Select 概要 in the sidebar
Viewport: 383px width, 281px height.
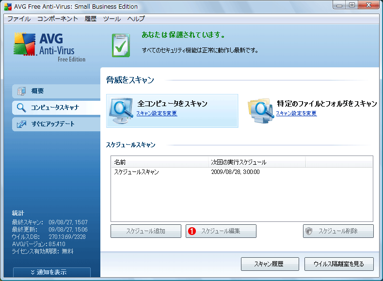click(x=56, y=91)
